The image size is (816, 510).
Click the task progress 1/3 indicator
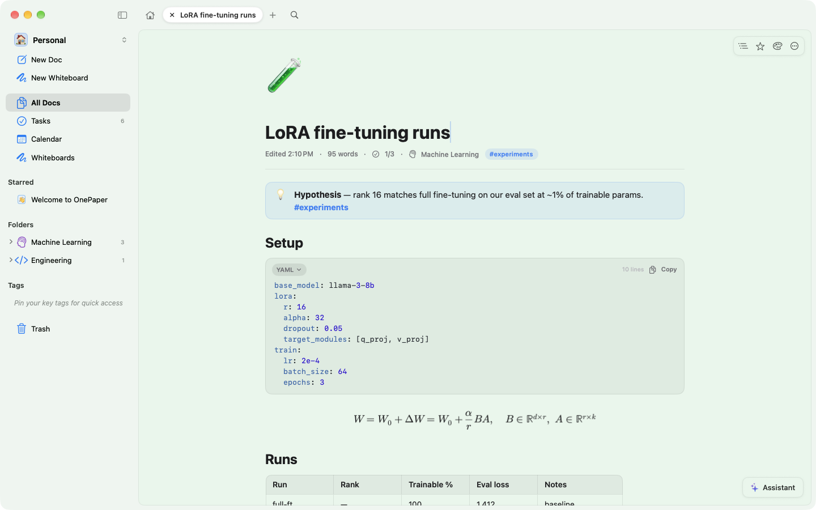384,154
